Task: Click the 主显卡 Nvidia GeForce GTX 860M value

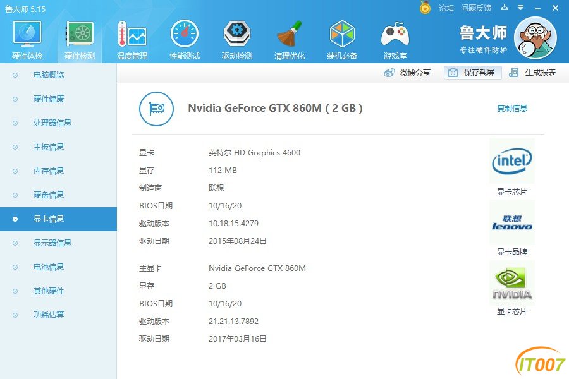Action: point(257,268)
